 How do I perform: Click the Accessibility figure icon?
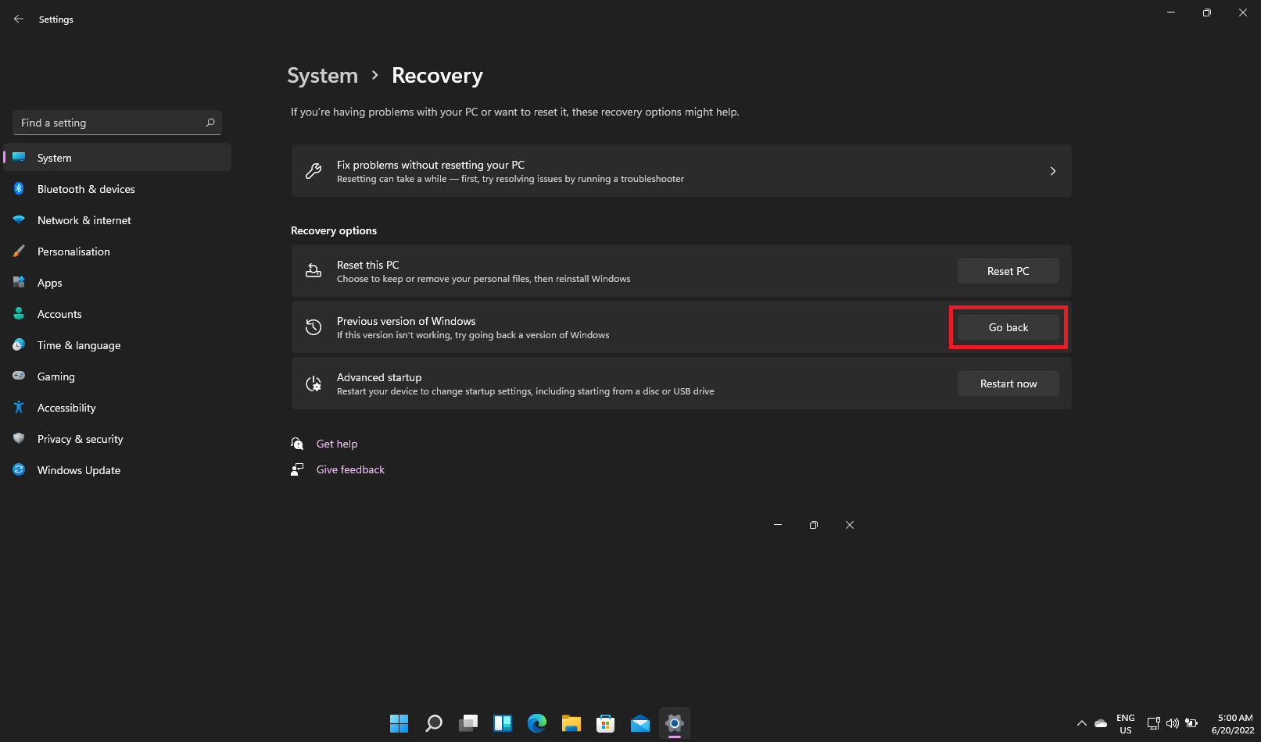pos(19,407)
